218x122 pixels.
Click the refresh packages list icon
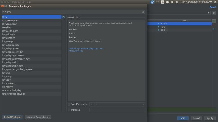tap(63, 17)
